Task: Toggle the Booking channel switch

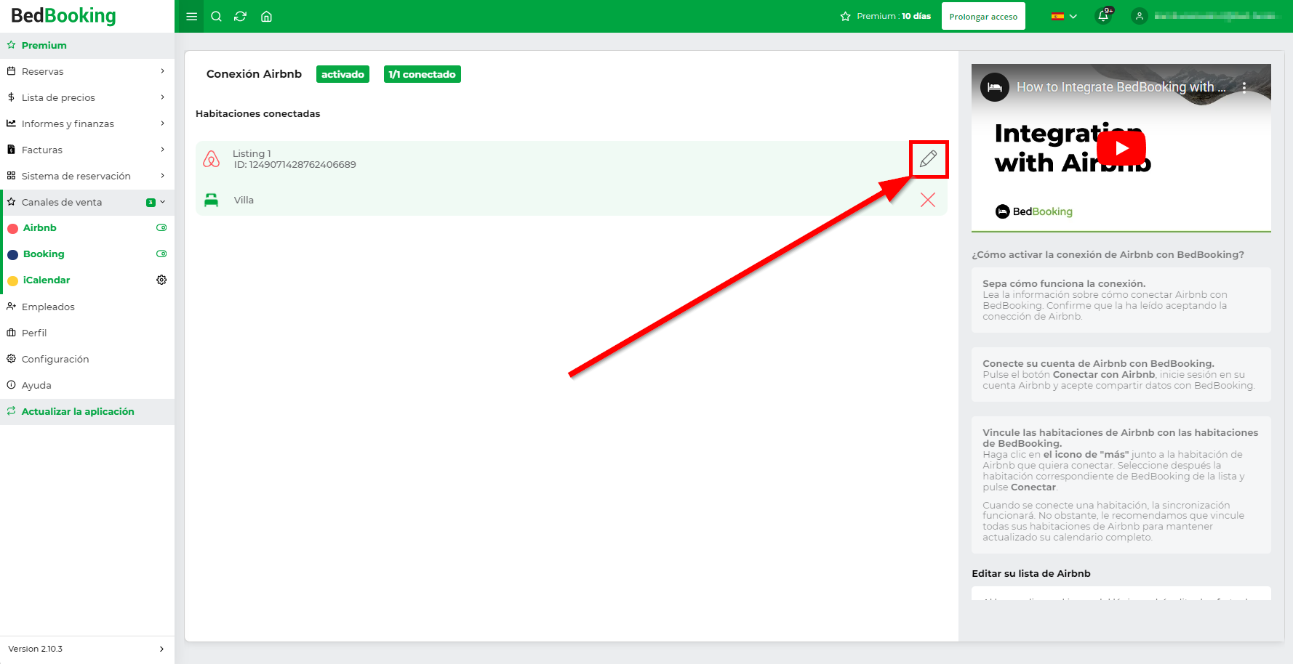Action: pyautogui.click(x=161, y=254)
